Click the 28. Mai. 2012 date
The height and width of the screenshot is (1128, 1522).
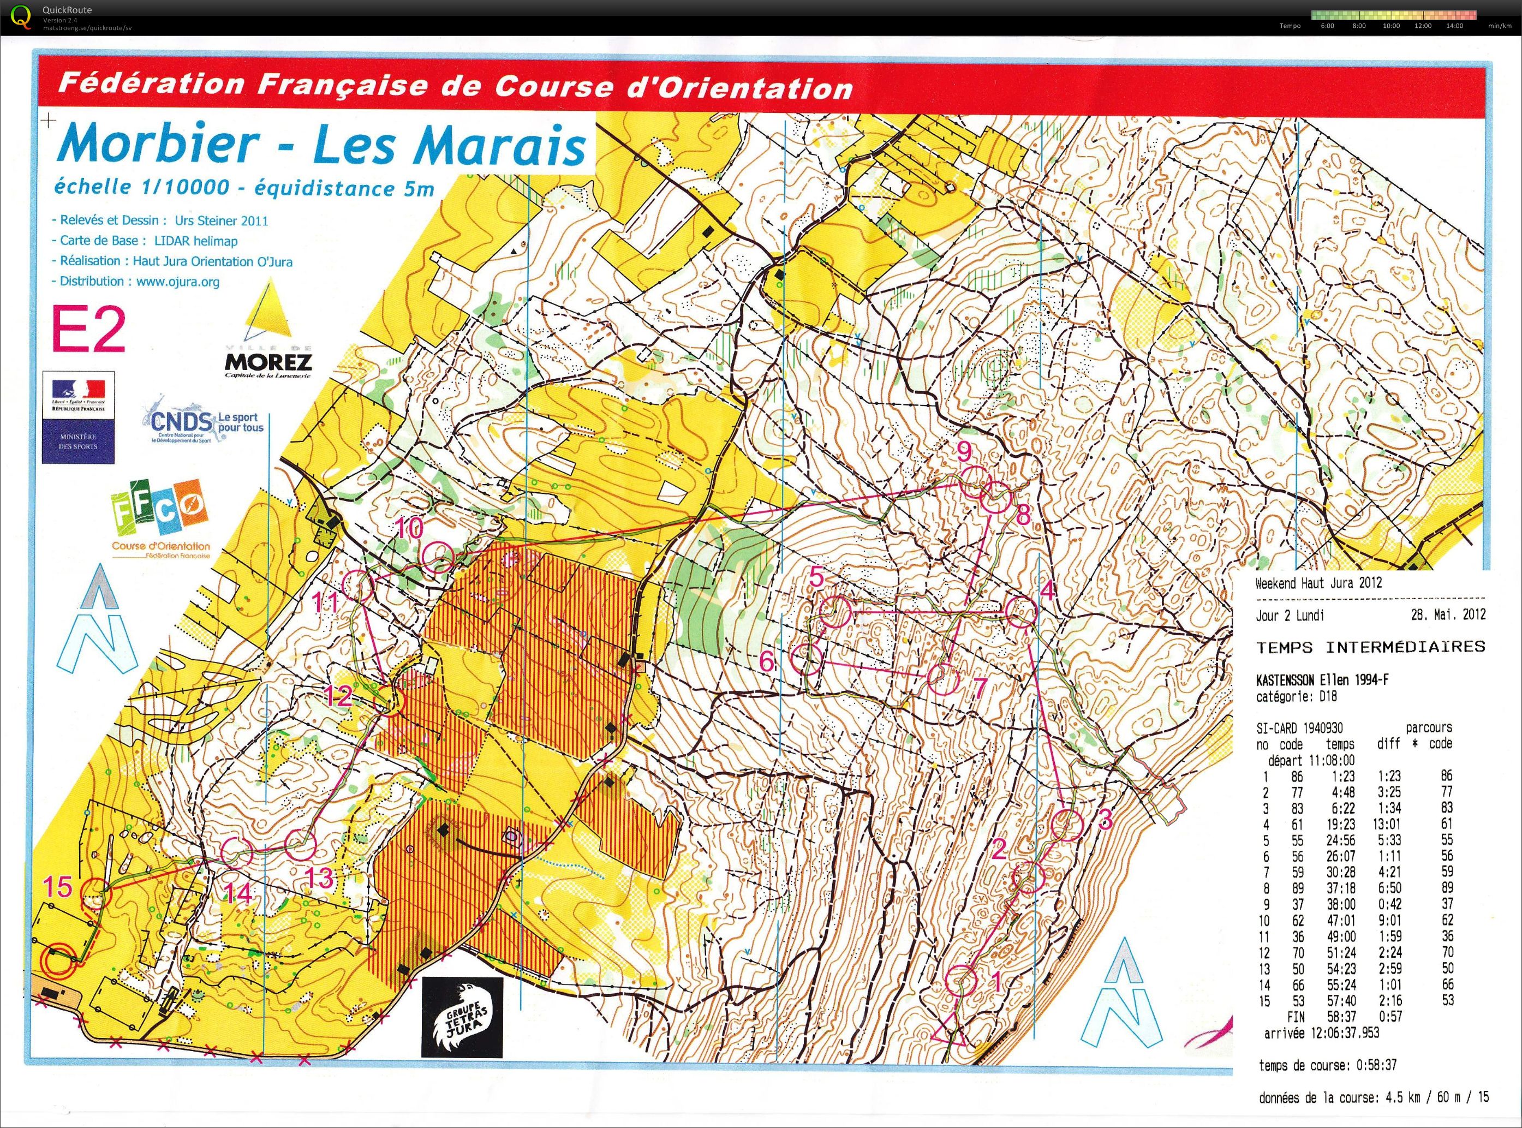1448,614
